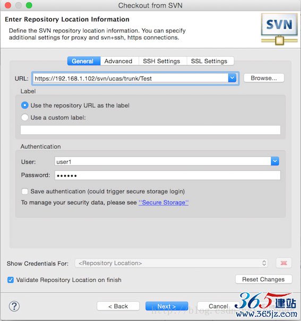This screenshot has width=301, height=321.
Task: Open the User dropdown arrow
Action: (x=275, y=161)
